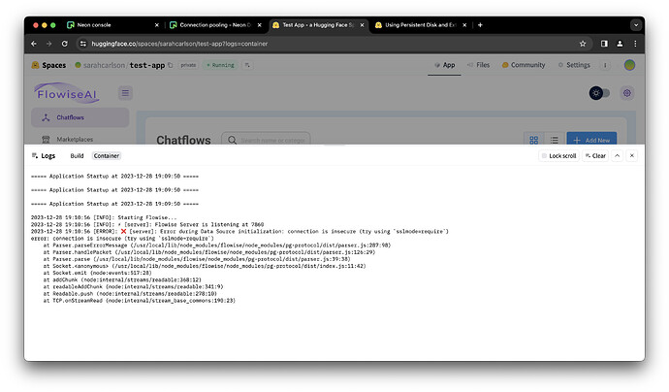Click the Chatflows search field
This screenshot has width=669, height=392.
[x=266, y=140]
